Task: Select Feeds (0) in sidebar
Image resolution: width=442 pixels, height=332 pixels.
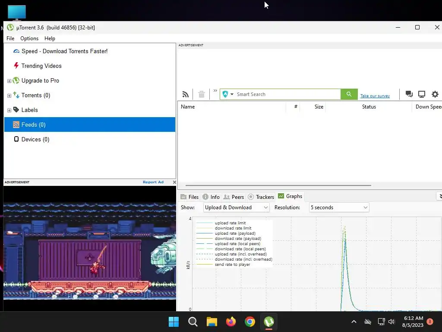Action: 90,124
